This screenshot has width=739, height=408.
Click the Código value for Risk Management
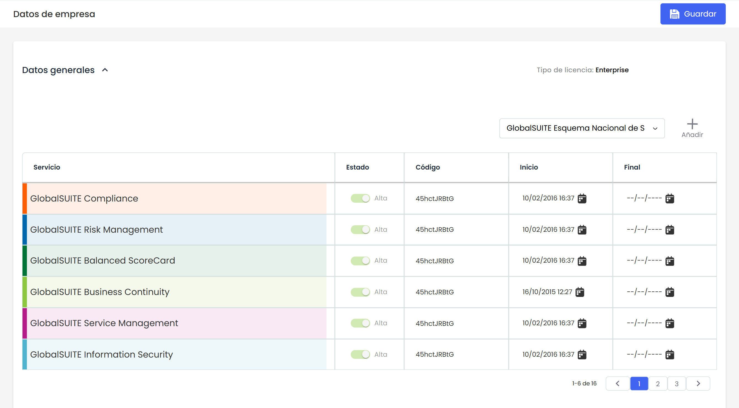pos(435,229)
